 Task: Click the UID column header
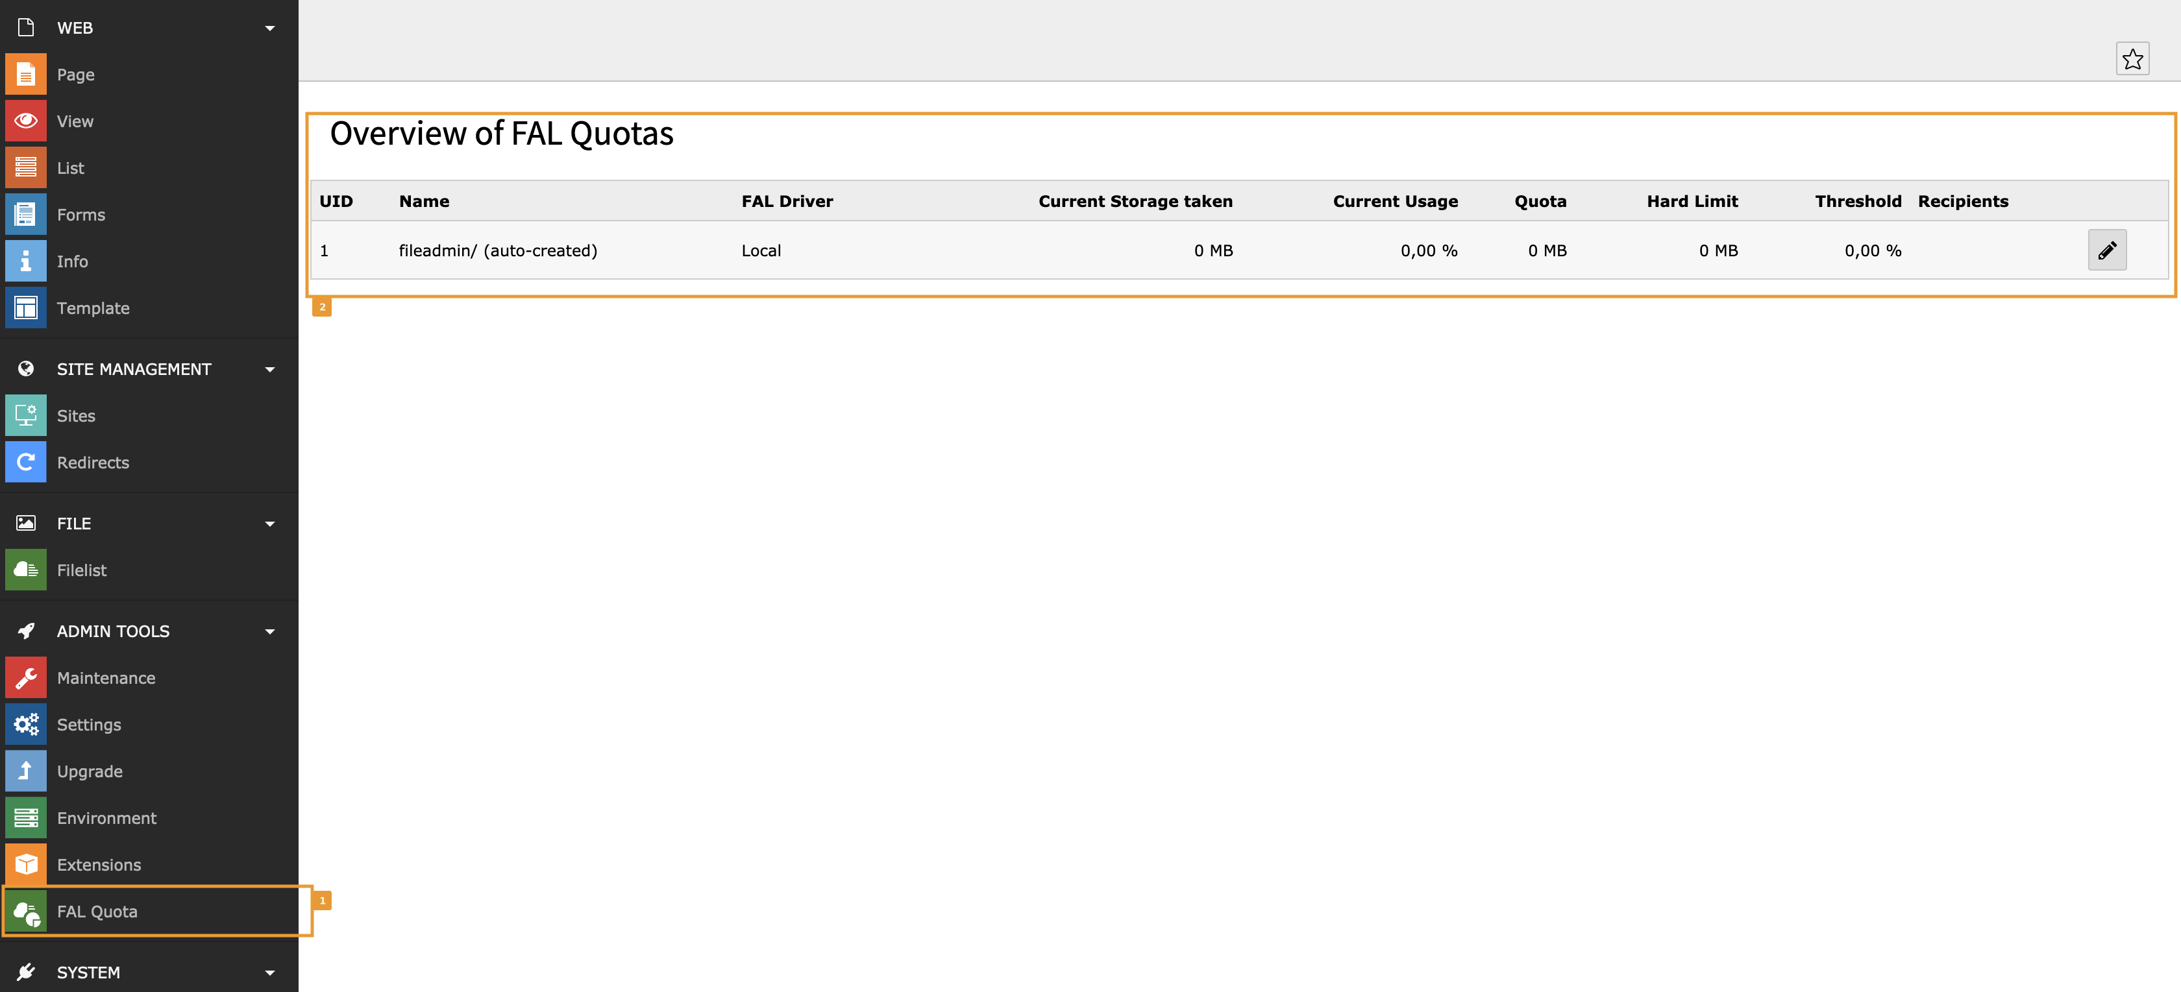336,201
